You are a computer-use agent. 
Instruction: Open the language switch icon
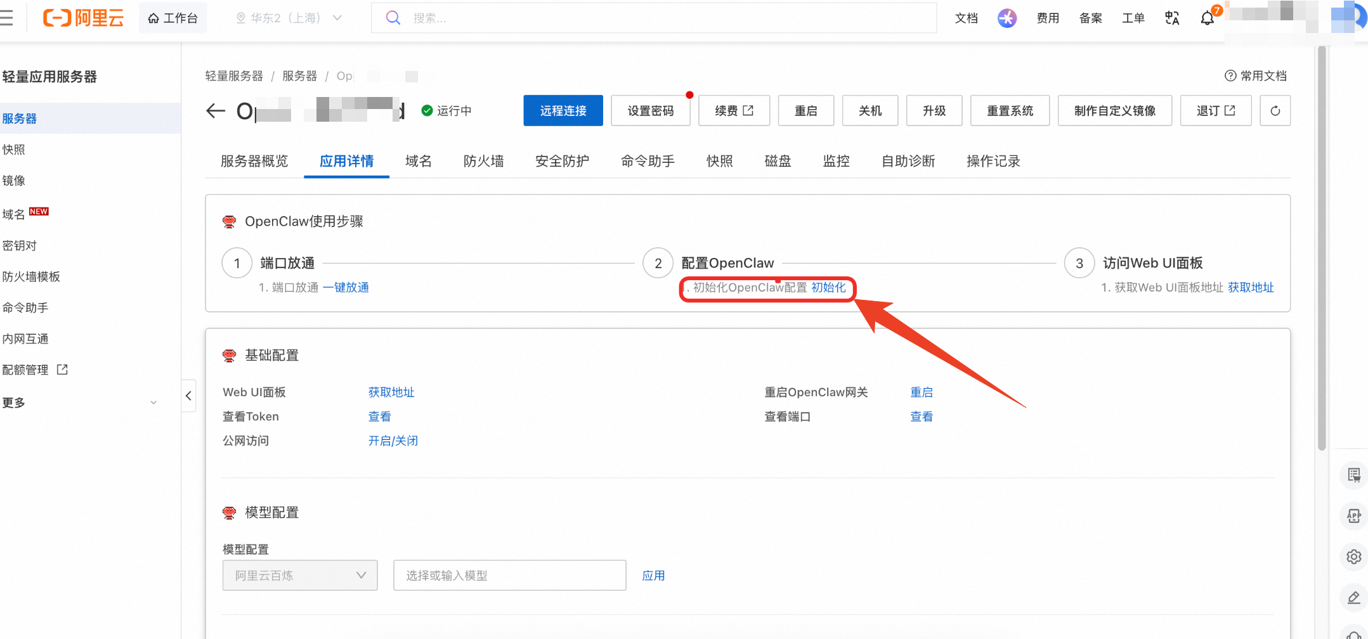[x=1172, y=18]
